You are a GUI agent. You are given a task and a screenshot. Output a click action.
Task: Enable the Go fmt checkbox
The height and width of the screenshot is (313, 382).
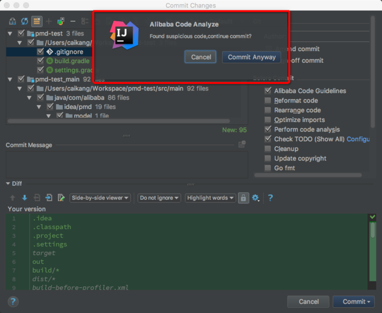tap(268, 168)
